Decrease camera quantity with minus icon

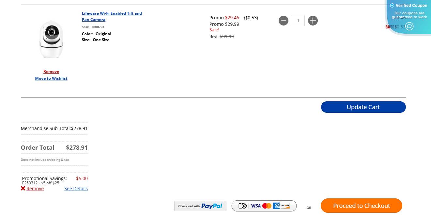coord(284,21)
